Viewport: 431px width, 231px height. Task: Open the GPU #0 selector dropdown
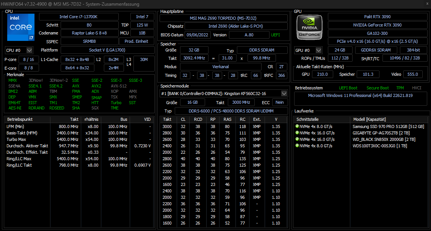(318, 50)
